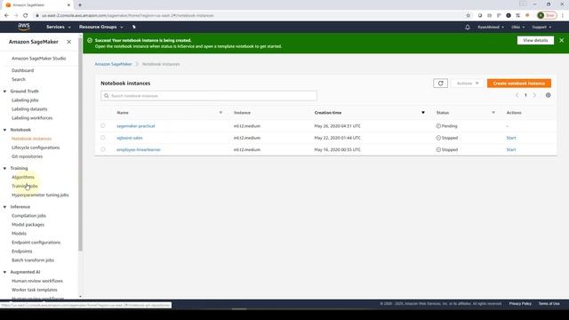Open Training jobs in sidebar
The width and height of the screenshot is (569, 320).
[25, 186]
